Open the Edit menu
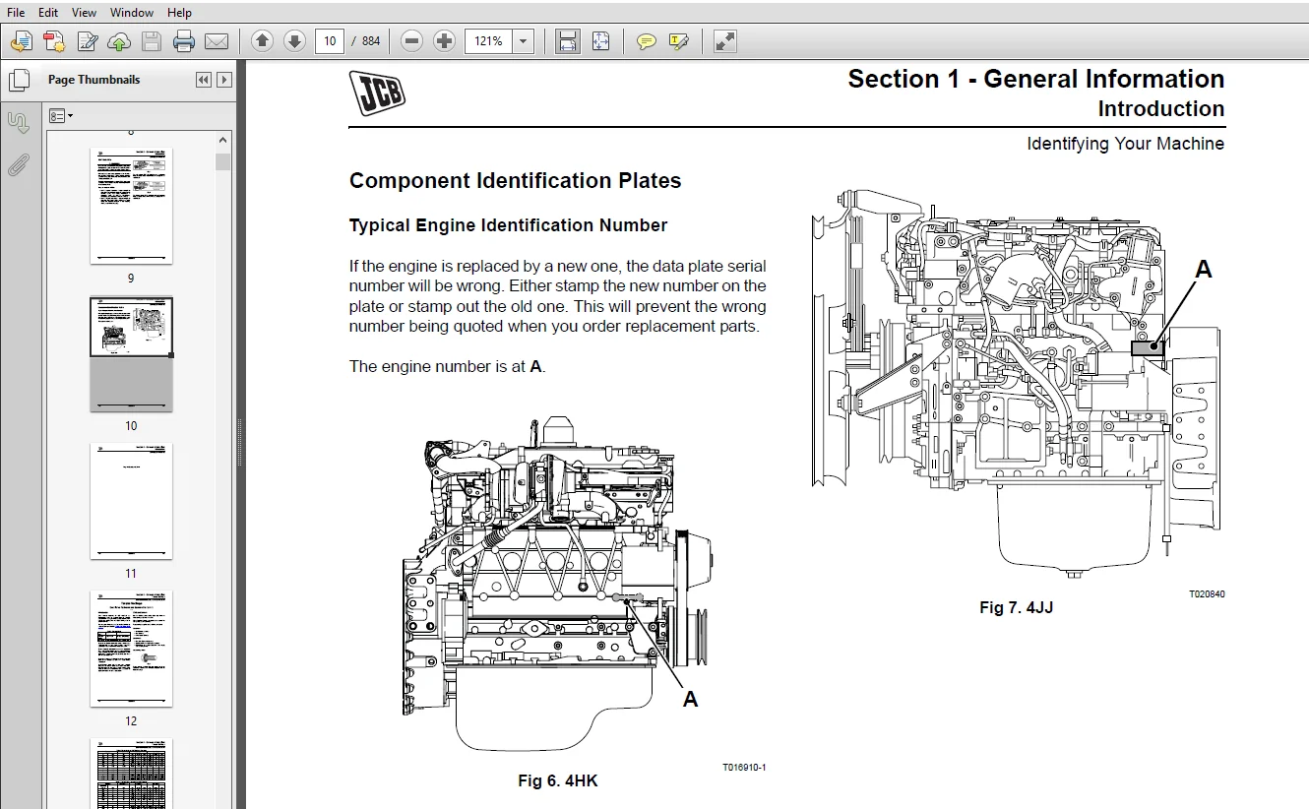Viewport: 1309px width, 809px height. click(x=47, y=13)
